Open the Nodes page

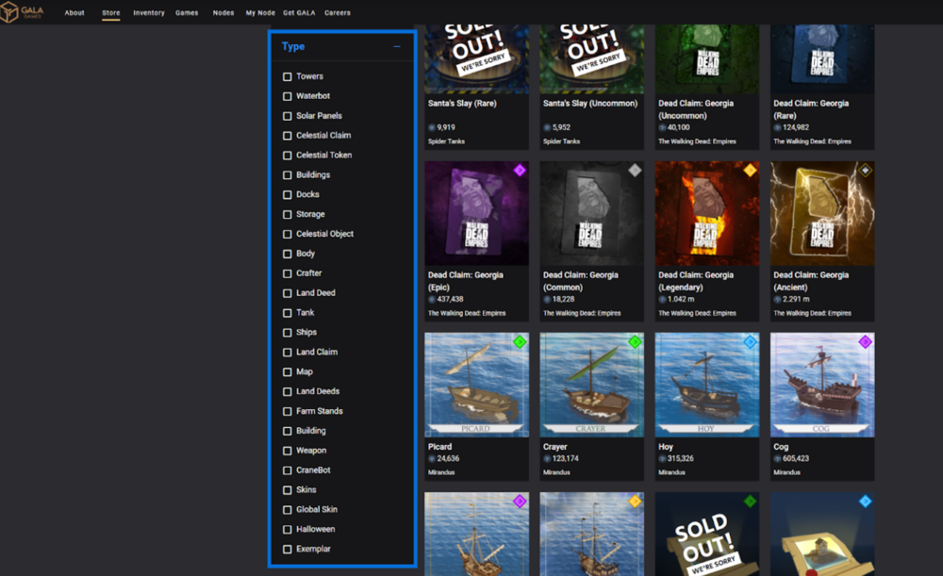click(x=223, y=12)
